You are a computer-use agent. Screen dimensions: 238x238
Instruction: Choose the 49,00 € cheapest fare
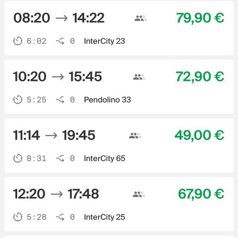(x=199, y=135)
